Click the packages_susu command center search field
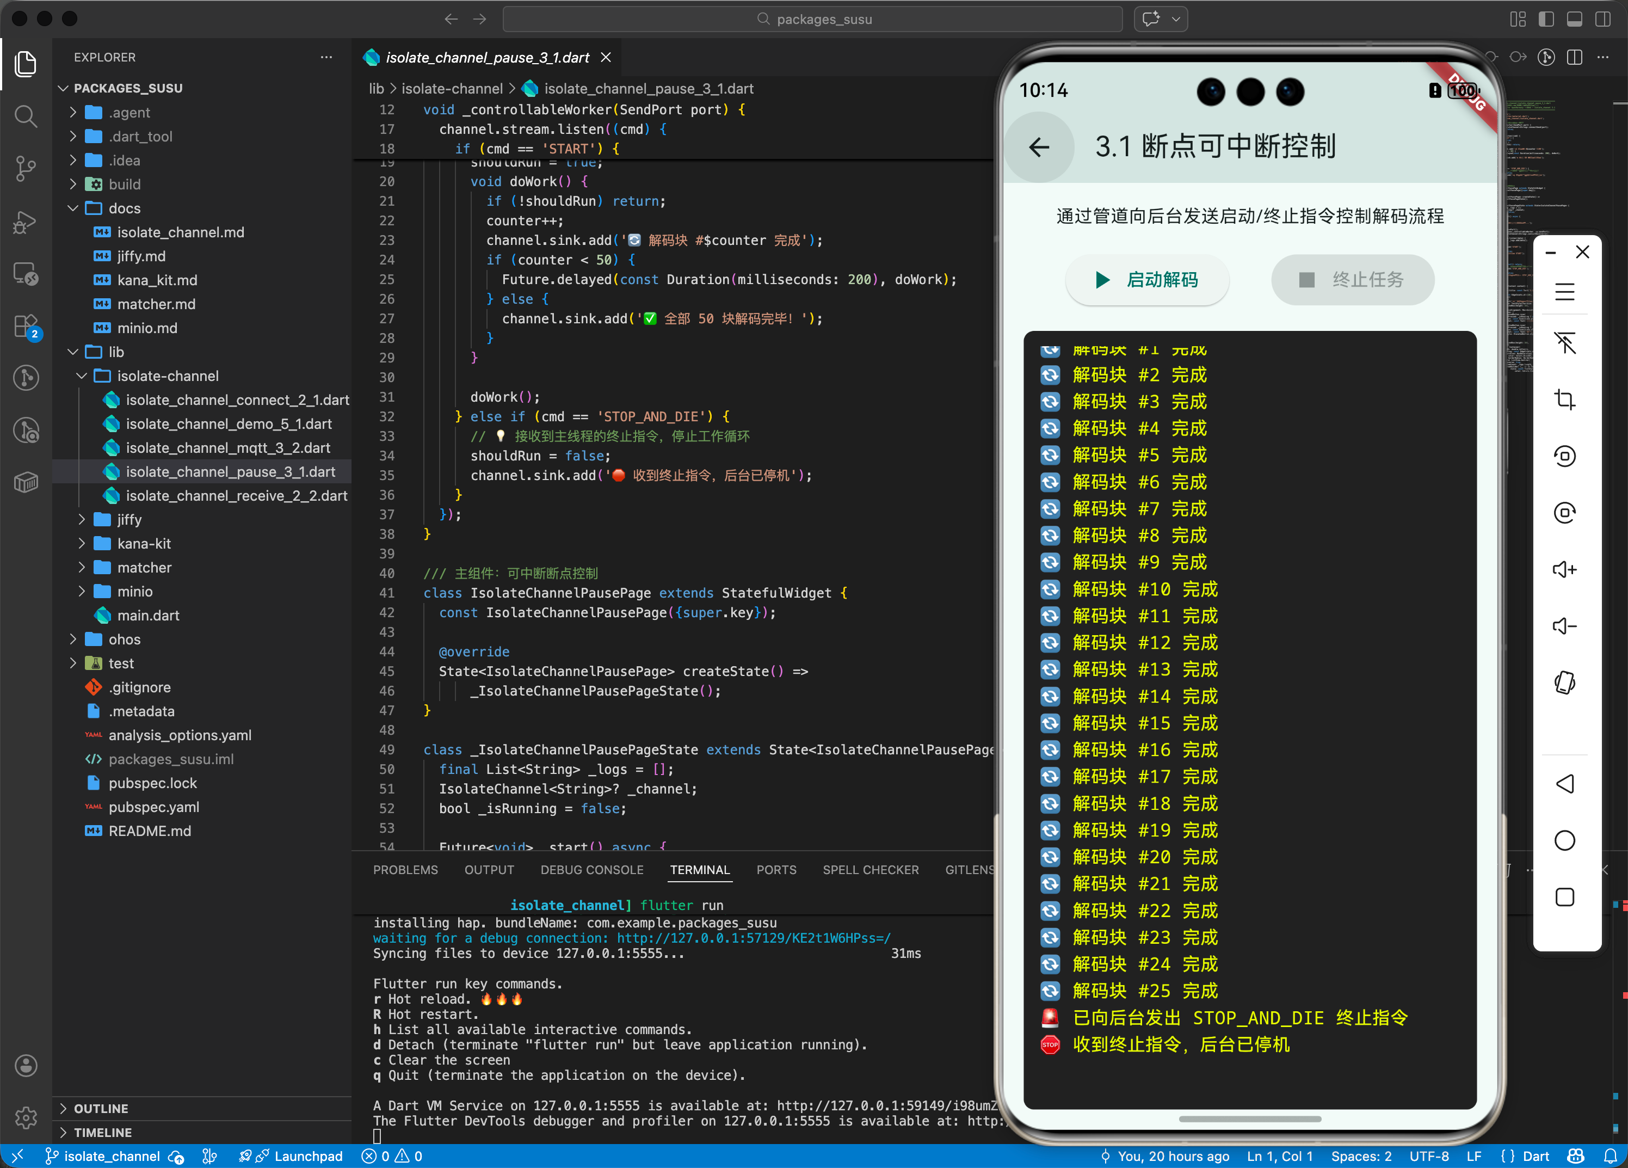 point(812,20)
